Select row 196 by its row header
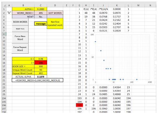 [4, 105]
